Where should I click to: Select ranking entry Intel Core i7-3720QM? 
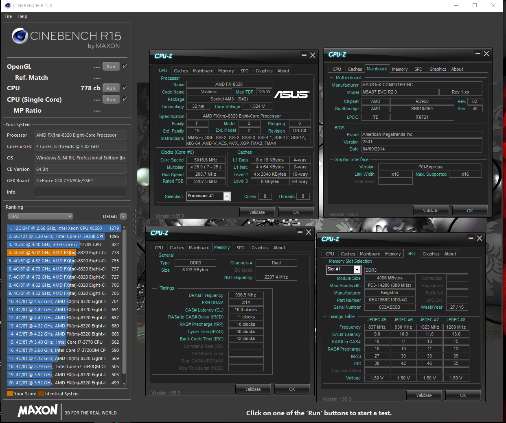click(x=64, y=350)
